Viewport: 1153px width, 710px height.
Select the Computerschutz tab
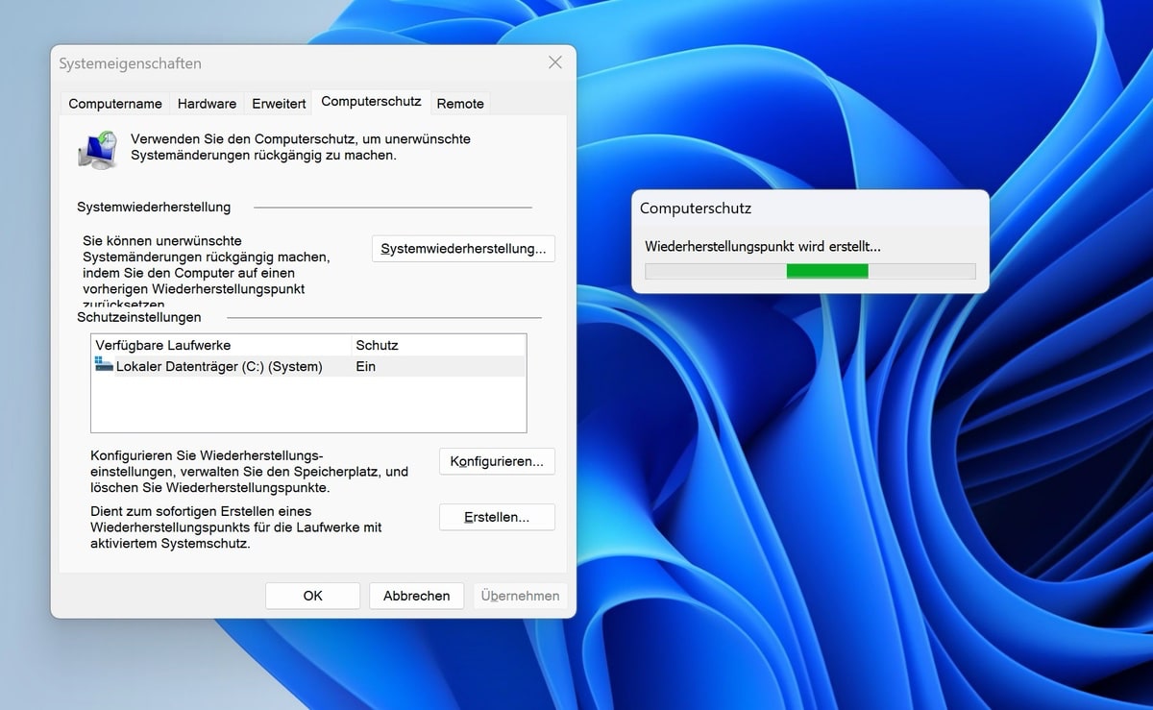(x=371, y=102)
